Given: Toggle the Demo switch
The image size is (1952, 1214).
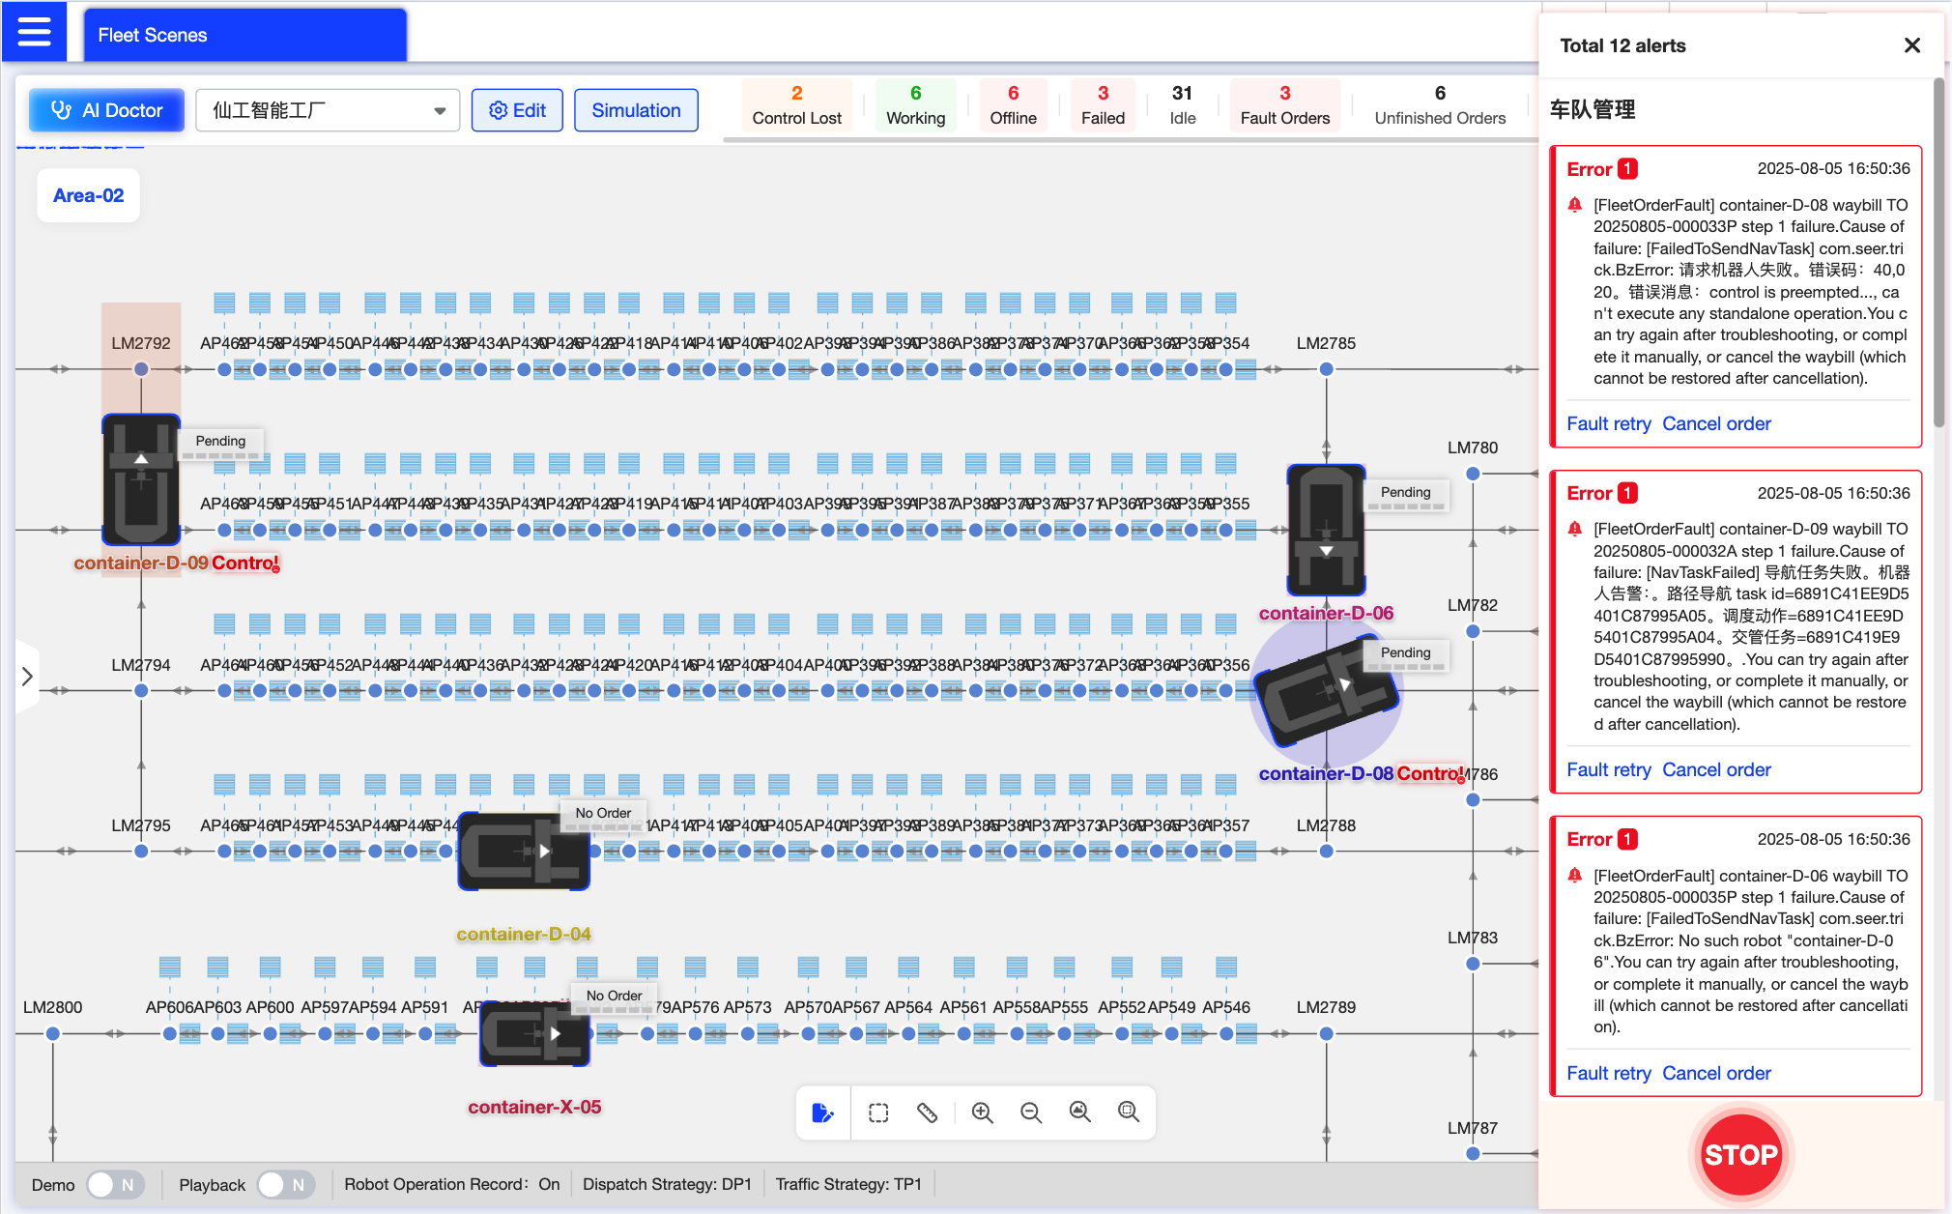Looking at the screenshot, I should click(115, 1184).
